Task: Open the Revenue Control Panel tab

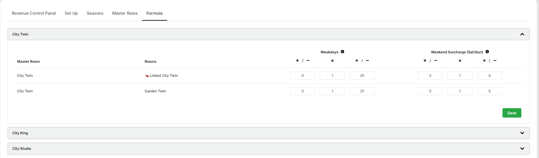Action: pyautogui.click(x=34, y=13)
